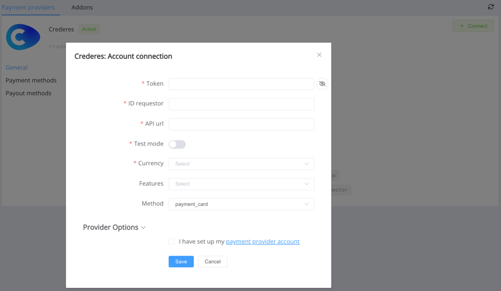Click the Cancel button
The height and width of the screenshot is (291, 501).
[x=212, y=262]
